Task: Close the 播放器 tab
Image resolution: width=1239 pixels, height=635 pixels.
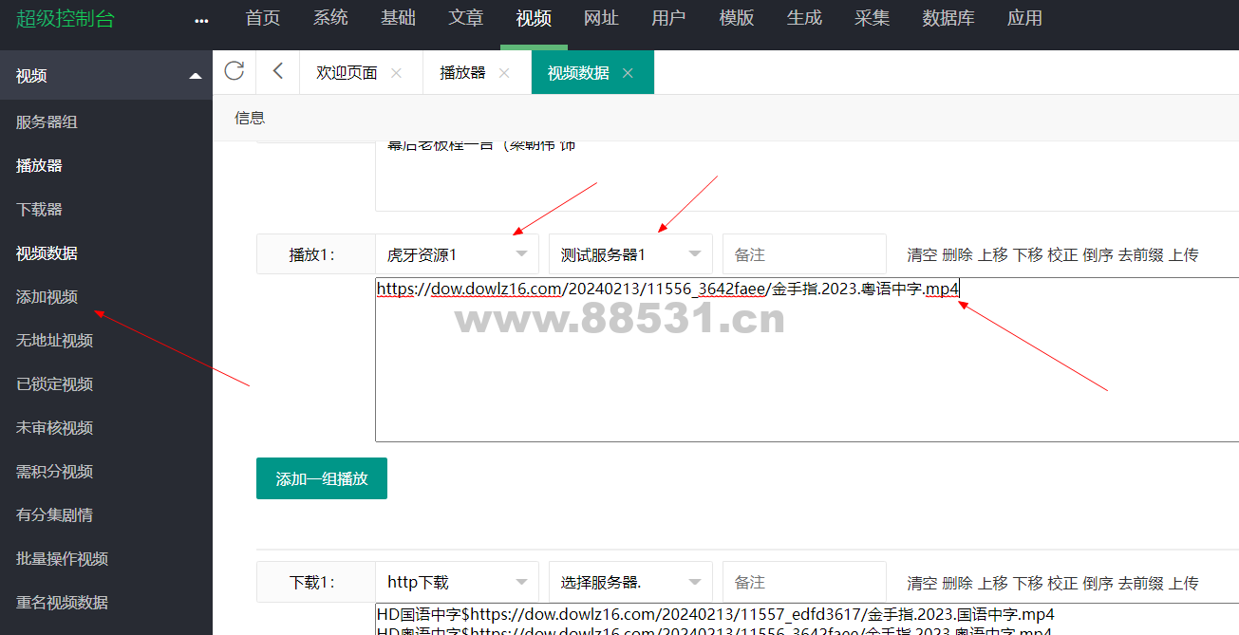Action: pyautogui.click(x=504, y=73)
